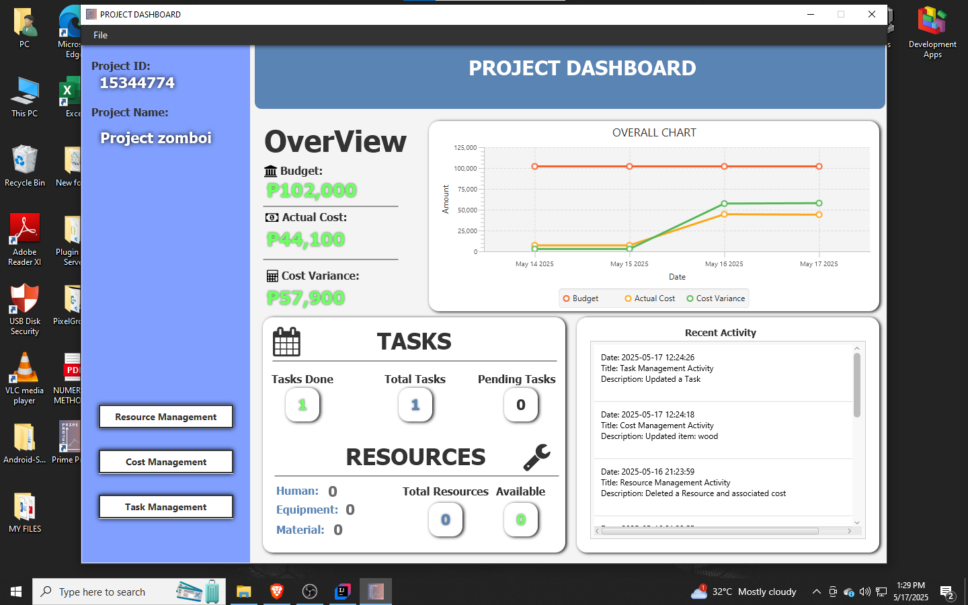Click the vertical scrollbar in Recent Activity

coord(857,385)
